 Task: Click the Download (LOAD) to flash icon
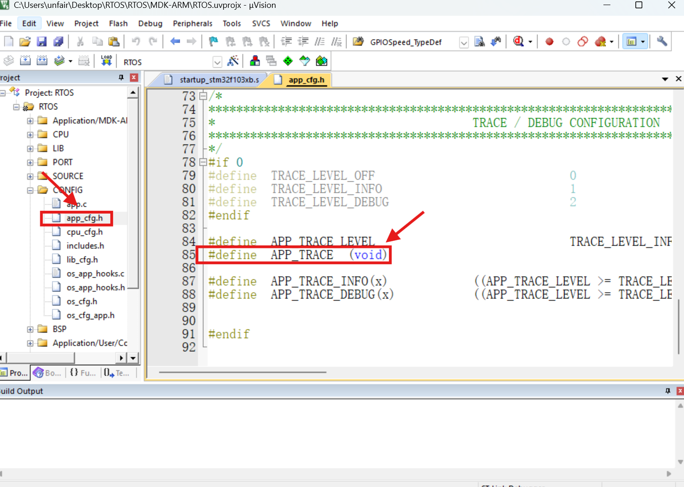tap(107, 61)
